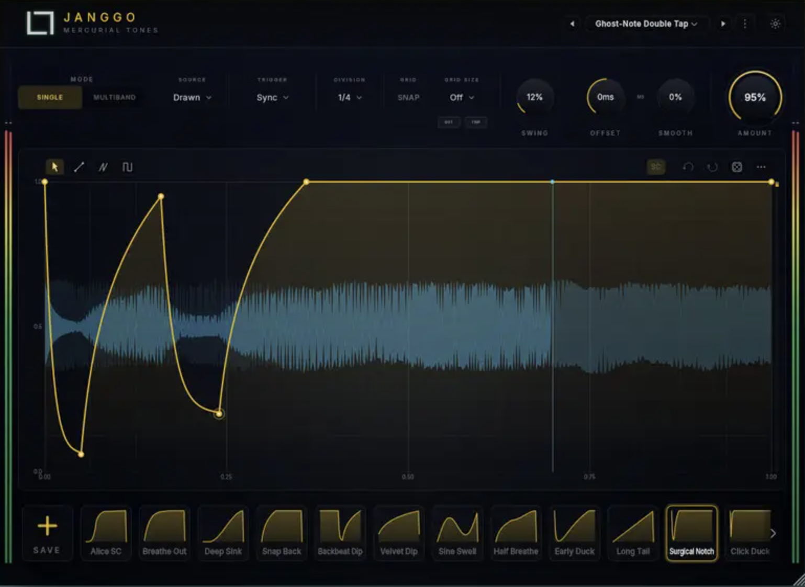Choose the square step tool
Viewport: 805px width, 587px height.
coord(127,167)
